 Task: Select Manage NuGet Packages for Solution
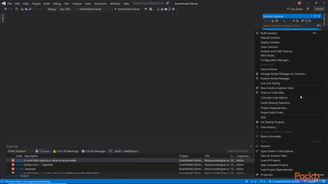(x=291, y=74)
